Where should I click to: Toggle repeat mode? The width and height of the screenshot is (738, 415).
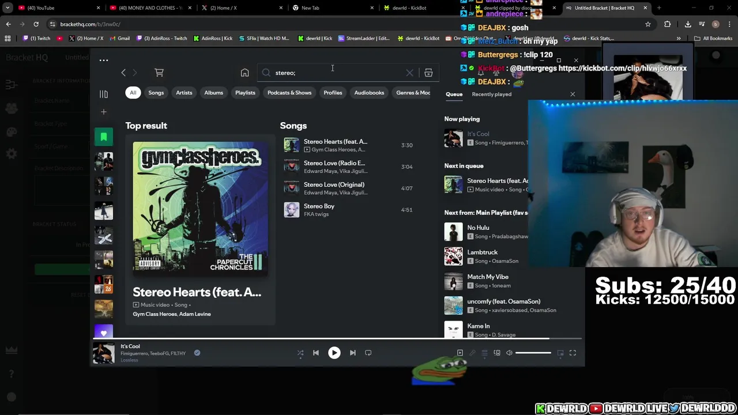(368, 353)
